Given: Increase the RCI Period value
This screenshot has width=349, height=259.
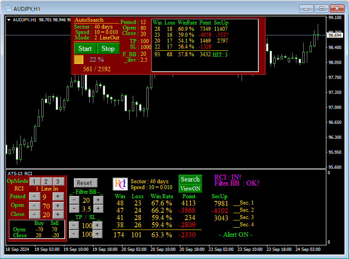Looking at the screenshot, I should point(58,196).
